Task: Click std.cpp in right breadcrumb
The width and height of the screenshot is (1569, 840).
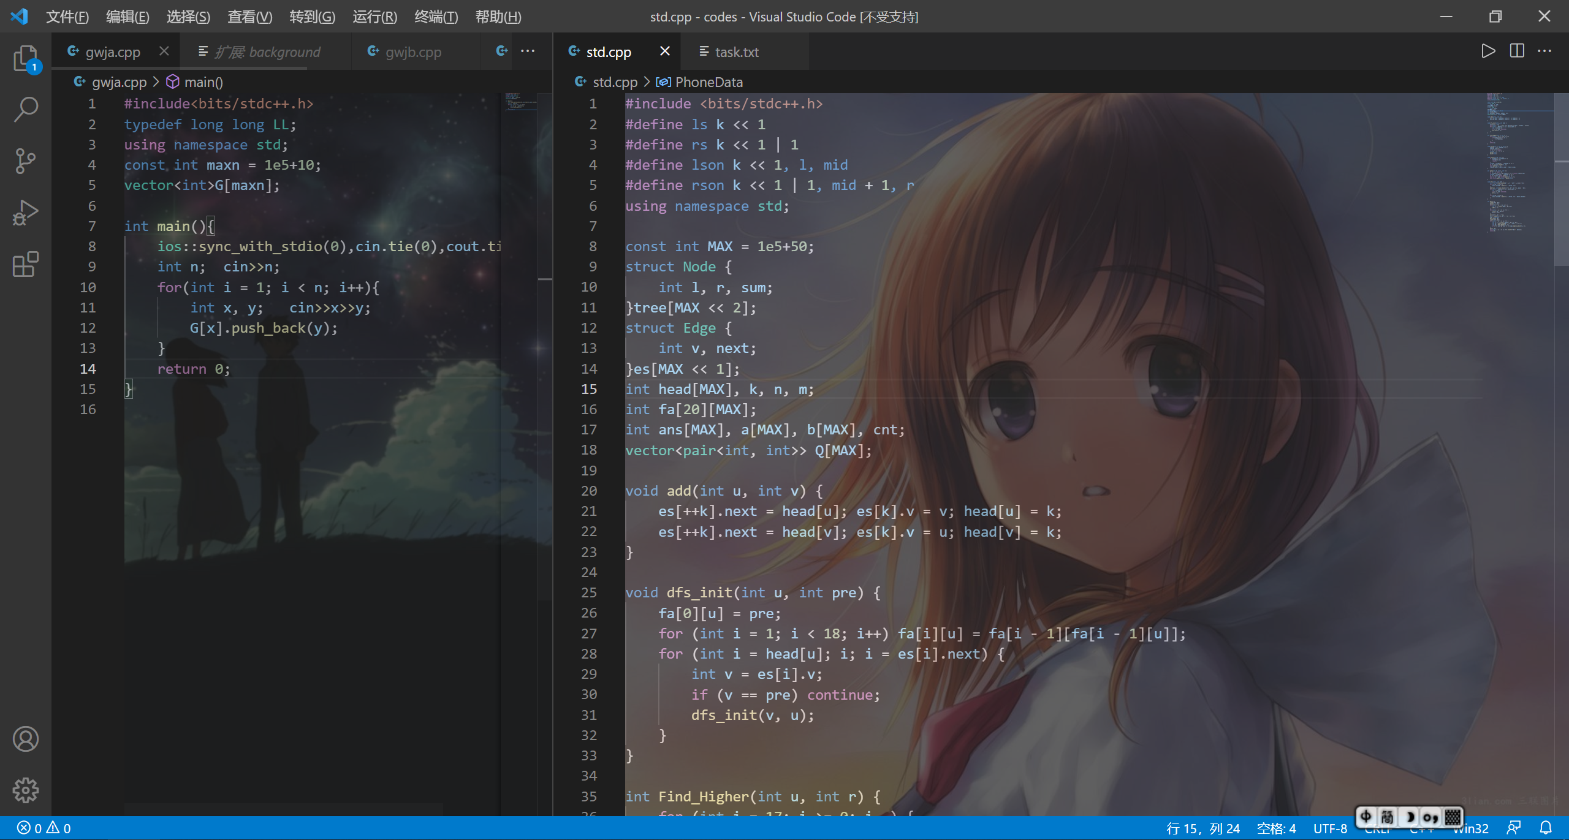Action: (x=615, y=82)
